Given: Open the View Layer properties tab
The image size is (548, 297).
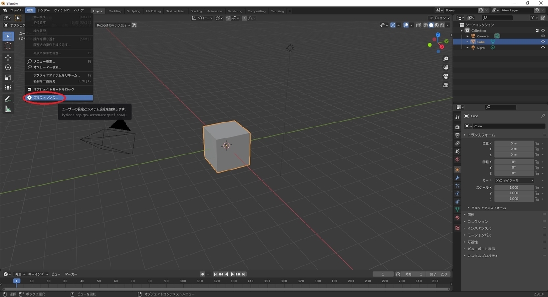Looking at the screenshot, I should tap(457, 143).
